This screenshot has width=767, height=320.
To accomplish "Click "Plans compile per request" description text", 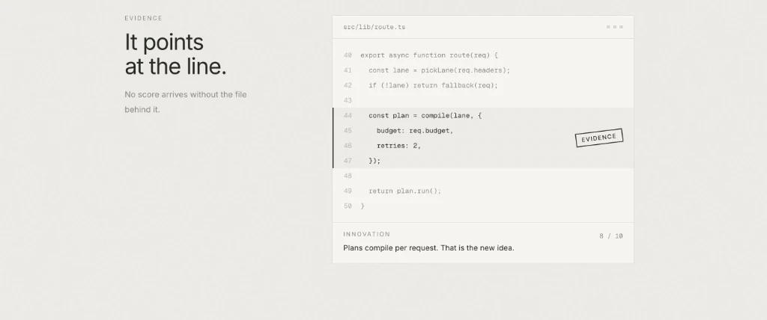I will [x=428, y=247].
